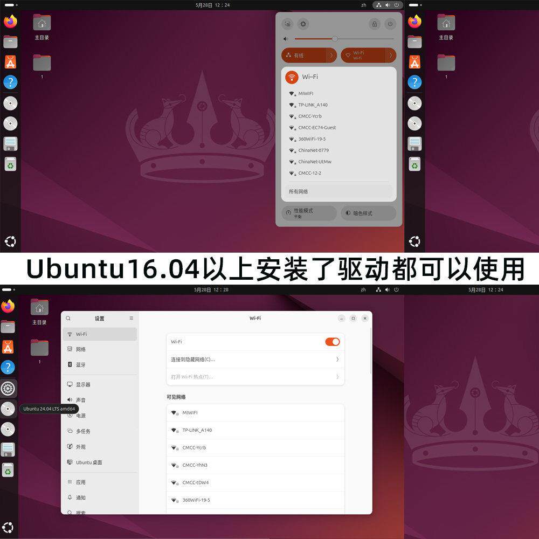This screenshot has width=539, height=539.
Task: Lock the screen from quick settings panel
Action: point(375,24)
